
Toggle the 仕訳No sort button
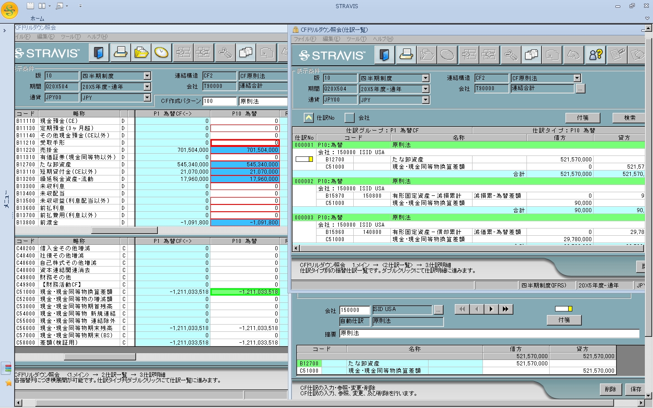click(x=308, y=118)
